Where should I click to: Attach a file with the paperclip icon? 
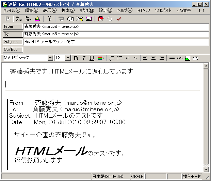click(x=49, y=19)
